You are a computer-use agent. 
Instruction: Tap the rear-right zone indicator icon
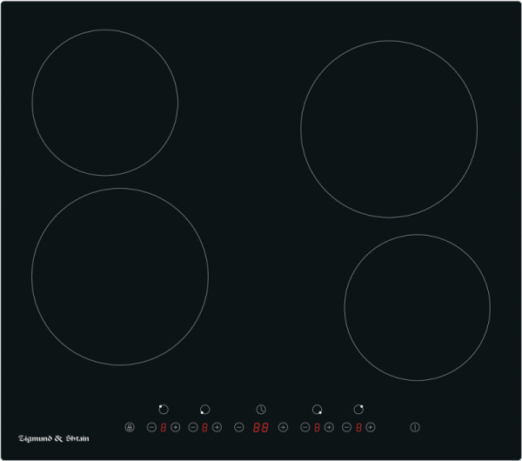tap(358, 409)
